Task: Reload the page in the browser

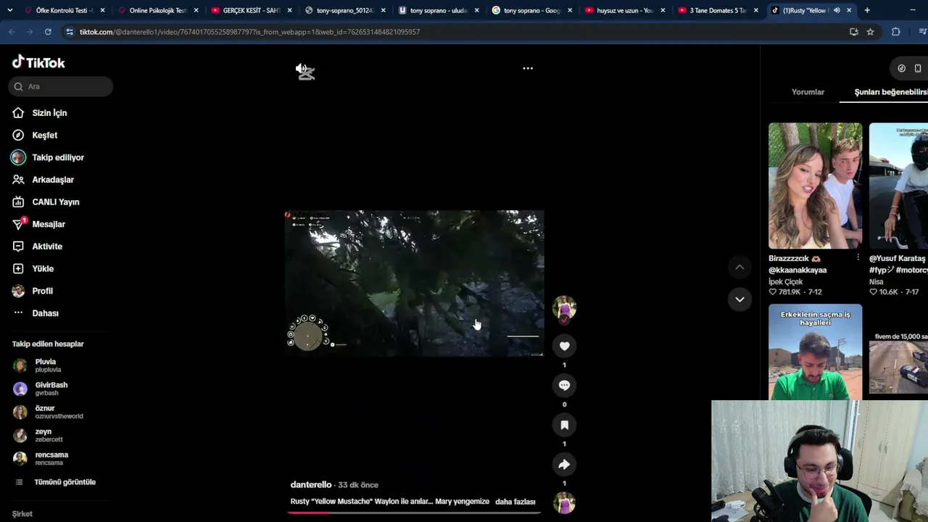Action: (48, 32)
